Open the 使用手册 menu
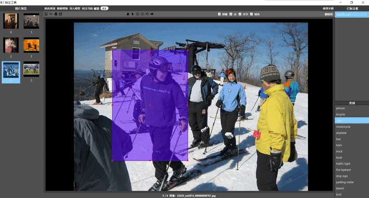Screen dimensions: 369x198 click(x=328, y=8)
